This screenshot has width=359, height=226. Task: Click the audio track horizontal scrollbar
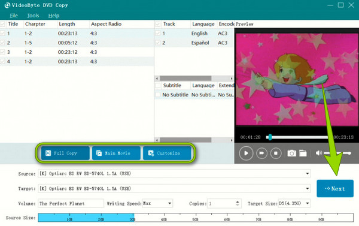(185, 79)
